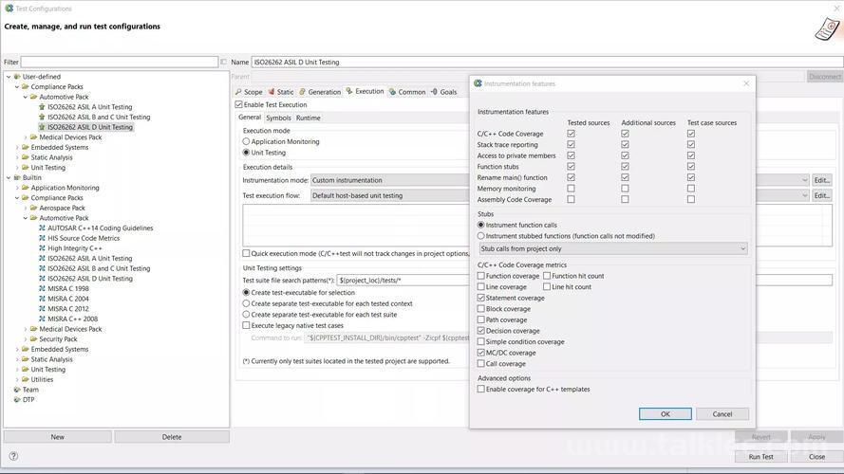This screenshot has height=474, width=844.
Task: Enable Path coverage checkbox
Action: [x=481, y=319]
